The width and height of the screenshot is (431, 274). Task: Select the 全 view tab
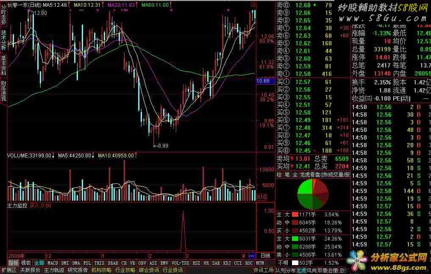coord(295,175)
